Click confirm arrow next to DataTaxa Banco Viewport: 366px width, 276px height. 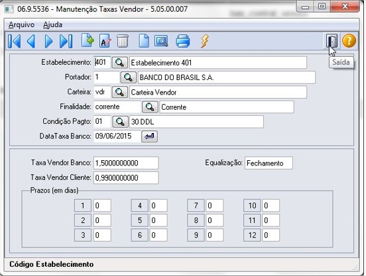149,136
